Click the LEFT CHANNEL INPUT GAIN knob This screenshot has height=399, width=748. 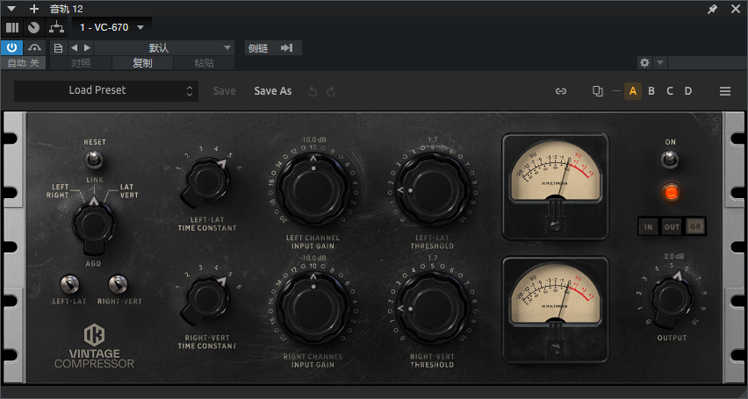coord(313,189)
